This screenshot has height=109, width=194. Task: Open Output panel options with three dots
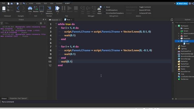[x=45, y=23]
